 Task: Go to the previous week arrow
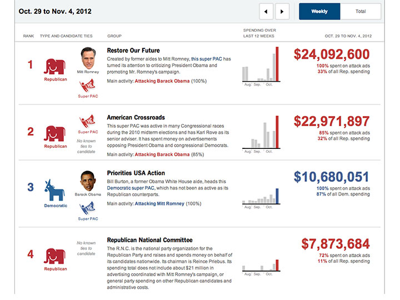266,12
